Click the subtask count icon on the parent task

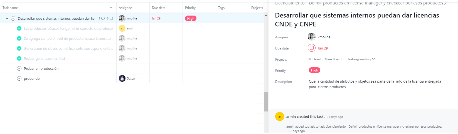[x=111, y=18]
